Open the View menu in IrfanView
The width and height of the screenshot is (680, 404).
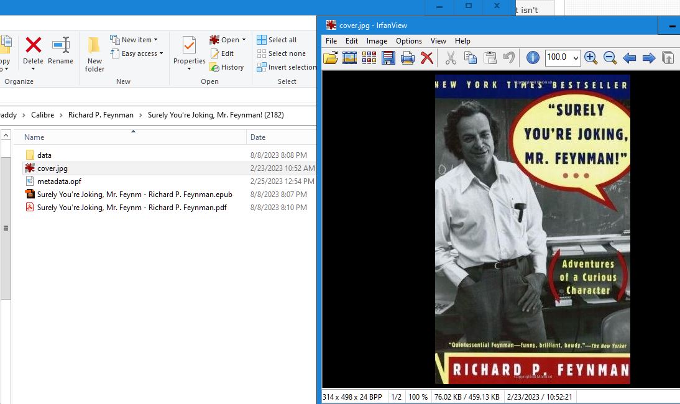(x=438, y=41)
